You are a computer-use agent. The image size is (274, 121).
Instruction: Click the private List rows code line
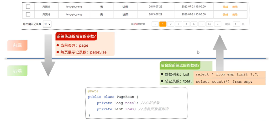133,109
